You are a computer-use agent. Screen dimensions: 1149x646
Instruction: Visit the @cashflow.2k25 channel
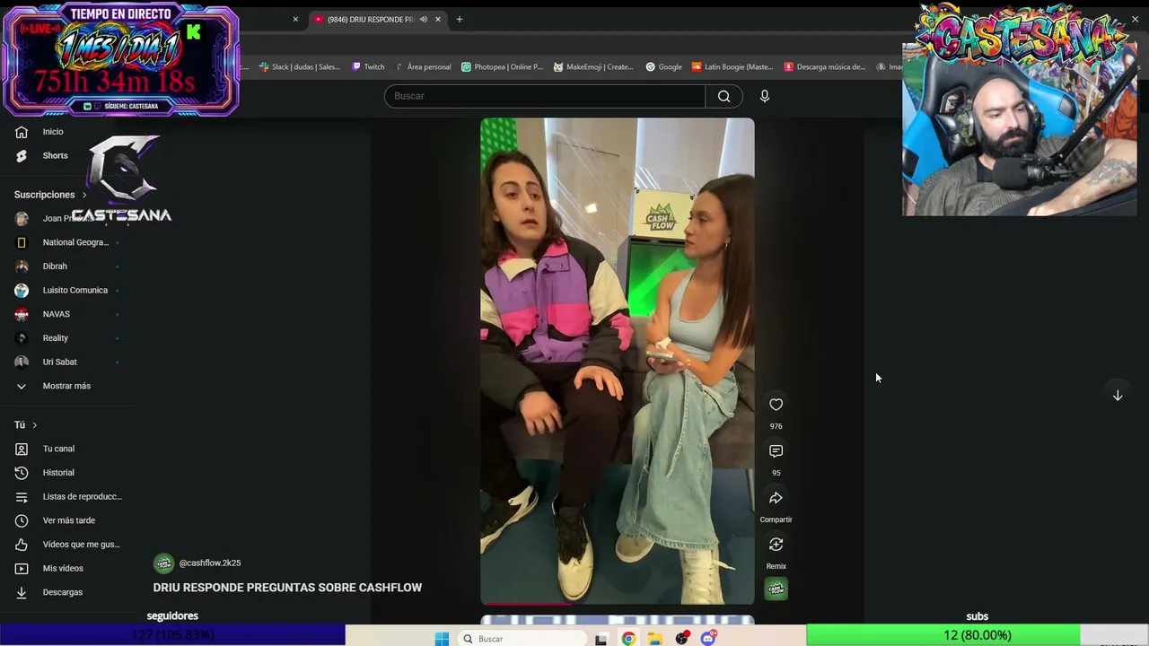click(210, 563)
